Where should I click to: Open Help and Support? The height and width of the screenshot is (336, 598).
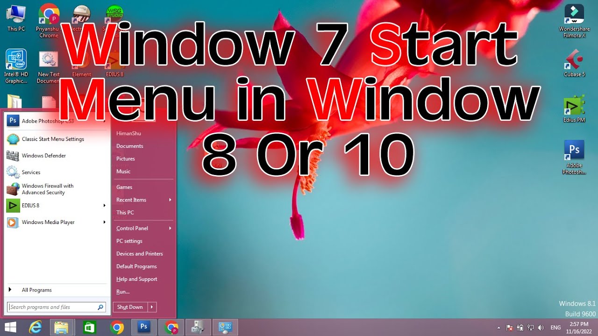pos(137,279)
